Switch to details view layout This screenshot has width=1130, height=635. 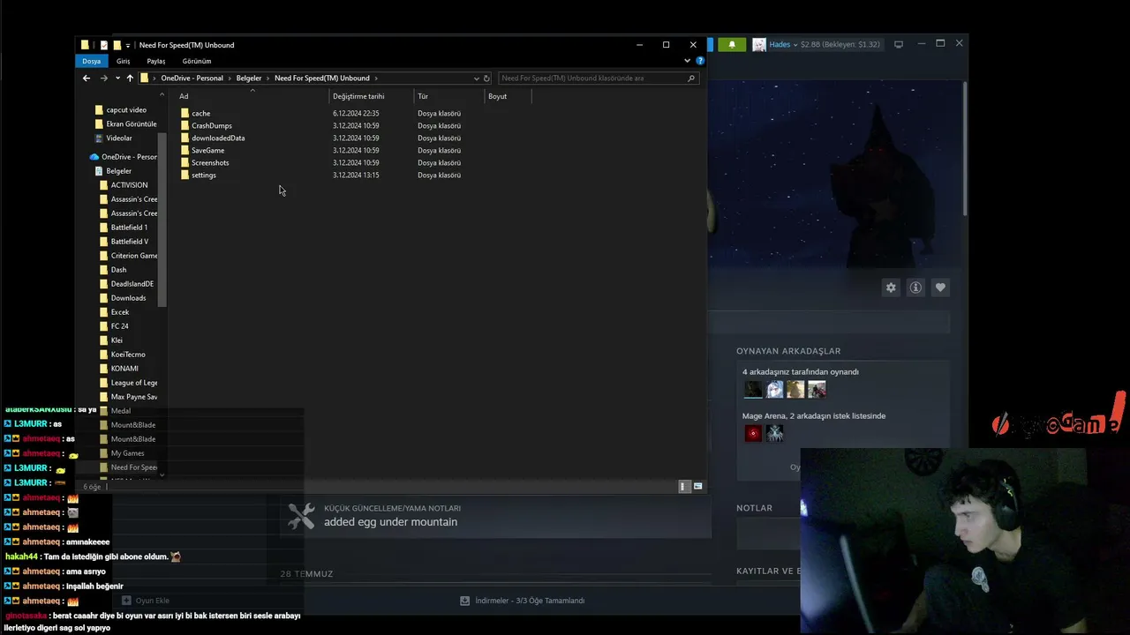[x=684, y=487]
